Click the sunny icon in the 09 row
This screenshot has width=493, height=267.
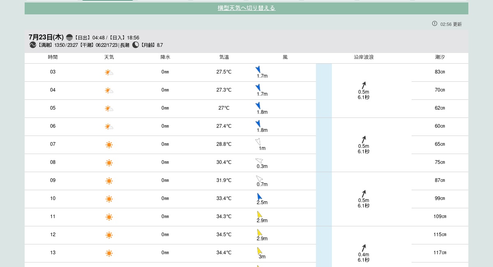click(x=109, y=181)
